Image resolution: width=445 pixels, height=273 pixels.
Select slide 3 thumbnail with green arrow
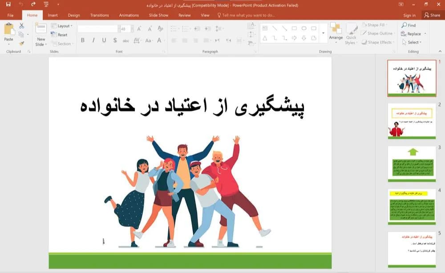412,164
